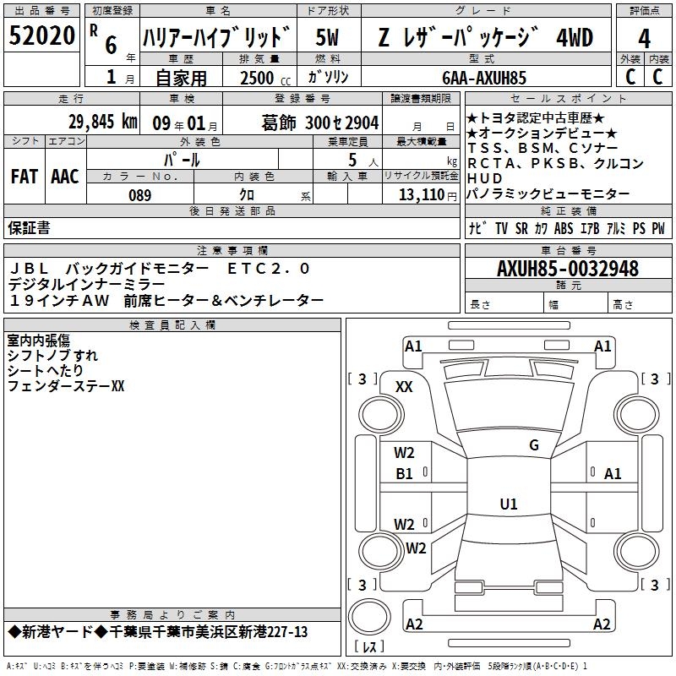This screenshot has height=676, width=676.
Task: Click the AAC air conditioner cell
Action: [x=65, y=177]
